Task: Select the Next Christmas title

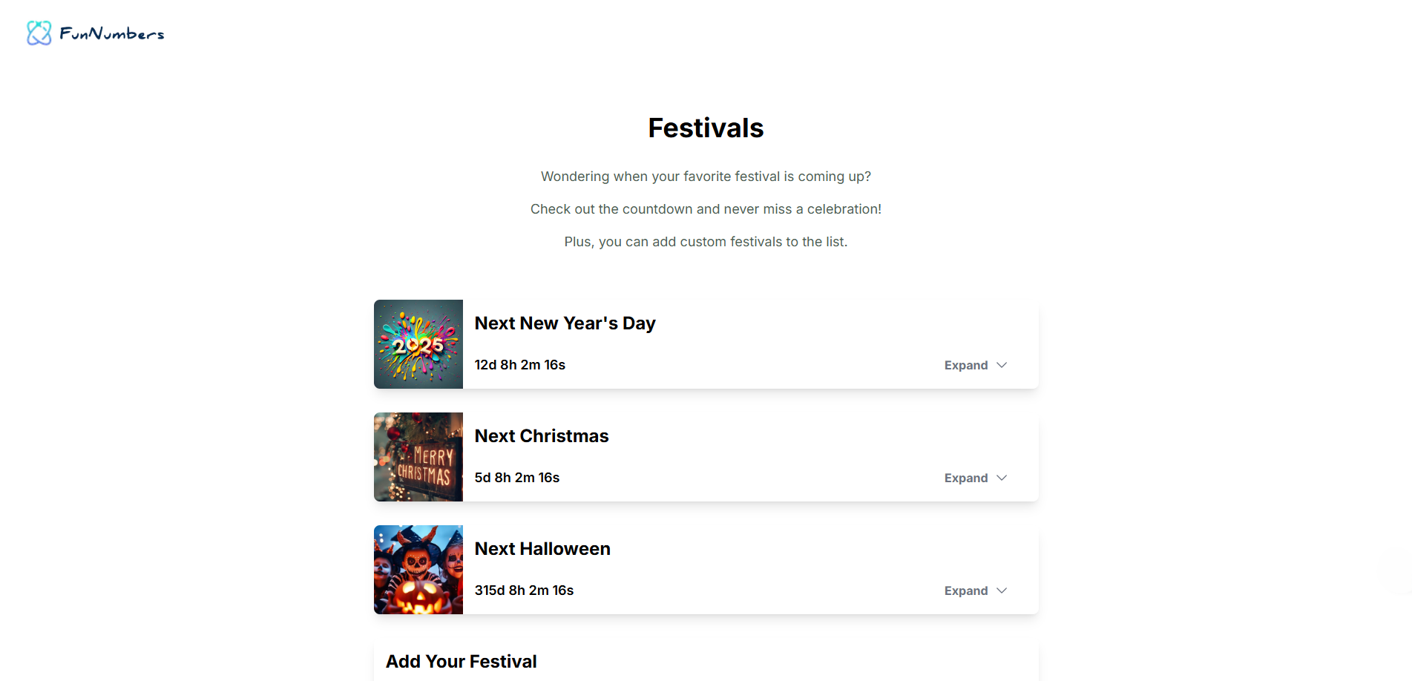Action: [x=542, y=436]
